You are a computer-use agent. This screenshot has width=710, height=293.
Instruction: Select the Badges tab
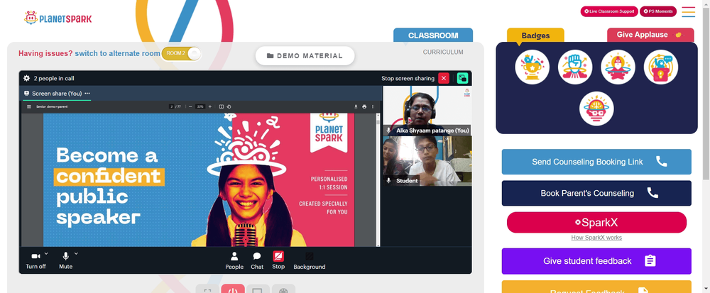point(535,35)
